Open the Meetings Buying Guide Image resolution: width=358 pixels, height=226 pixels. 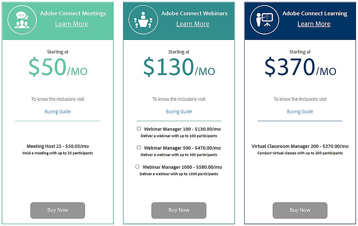[x=58, y=111]
